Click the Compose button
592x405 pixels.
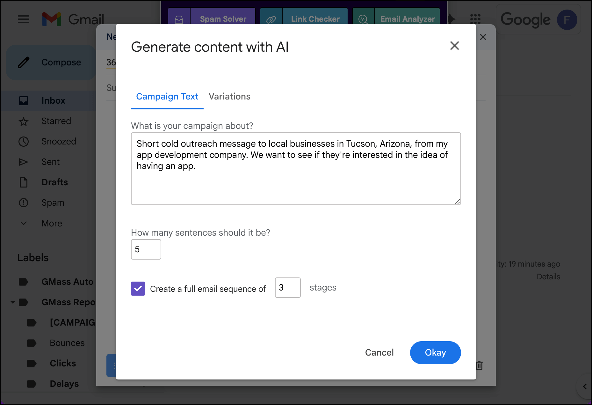click(x=51, y=63)
